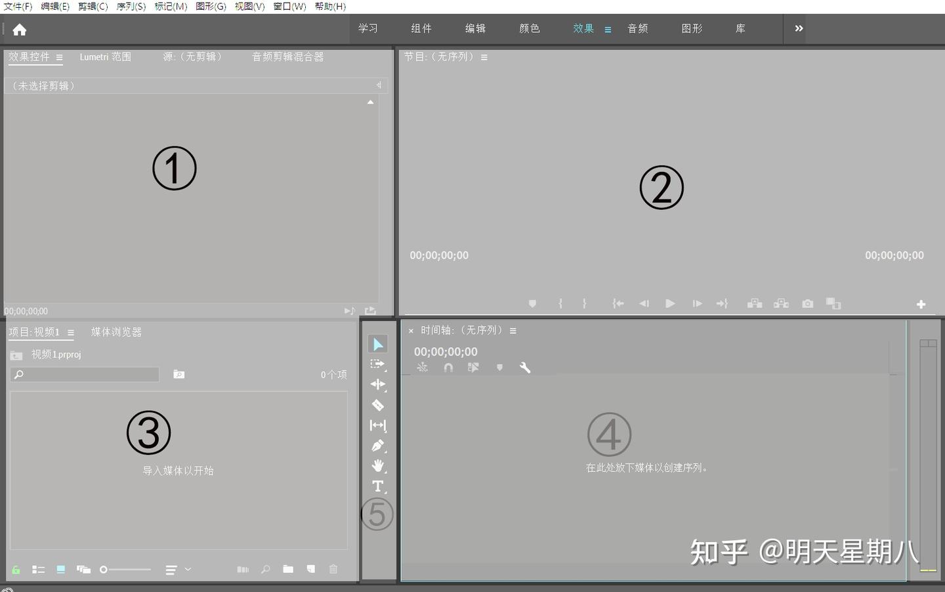The image size is (945, 592).
Task: Click the Automate to Sequence icon
Action: tap(243, 570)
